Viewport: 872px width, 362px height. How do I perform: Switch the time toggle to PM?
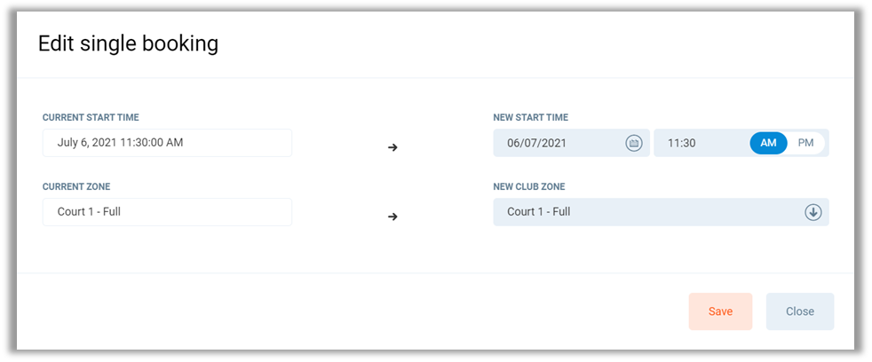[x=805, y=143]
